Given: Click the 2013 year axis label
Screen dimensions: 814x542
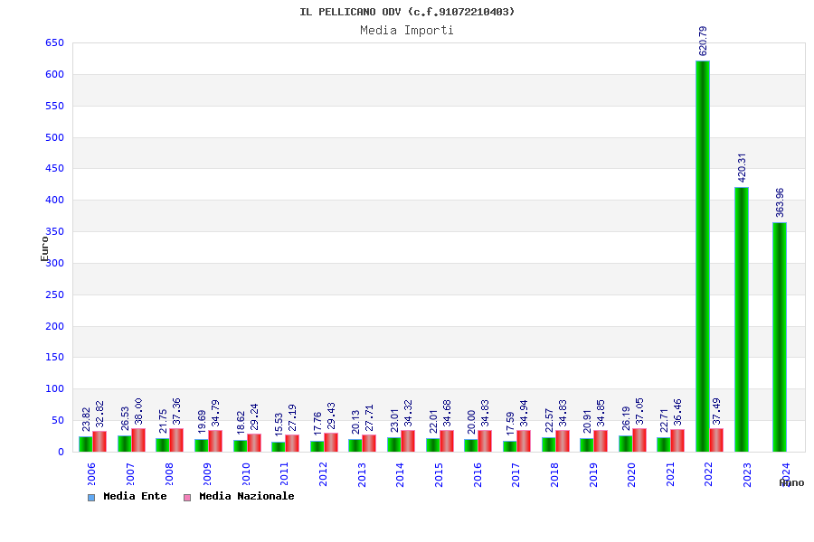Looking at the screenshot, I should (x=362, y=474).
